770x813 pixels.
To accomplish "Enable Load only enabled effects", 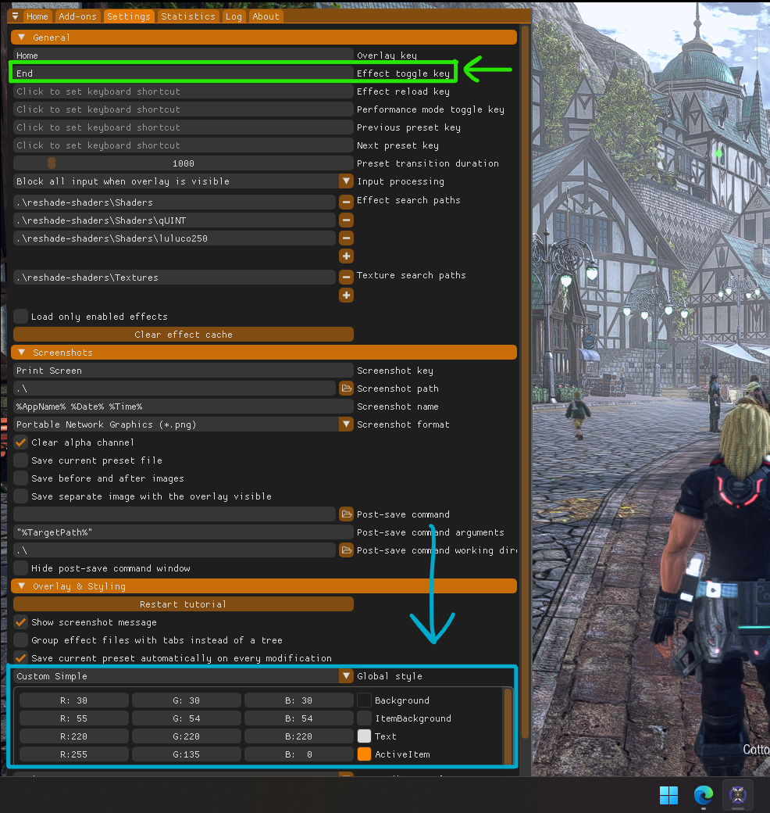I will coord(21,317).
